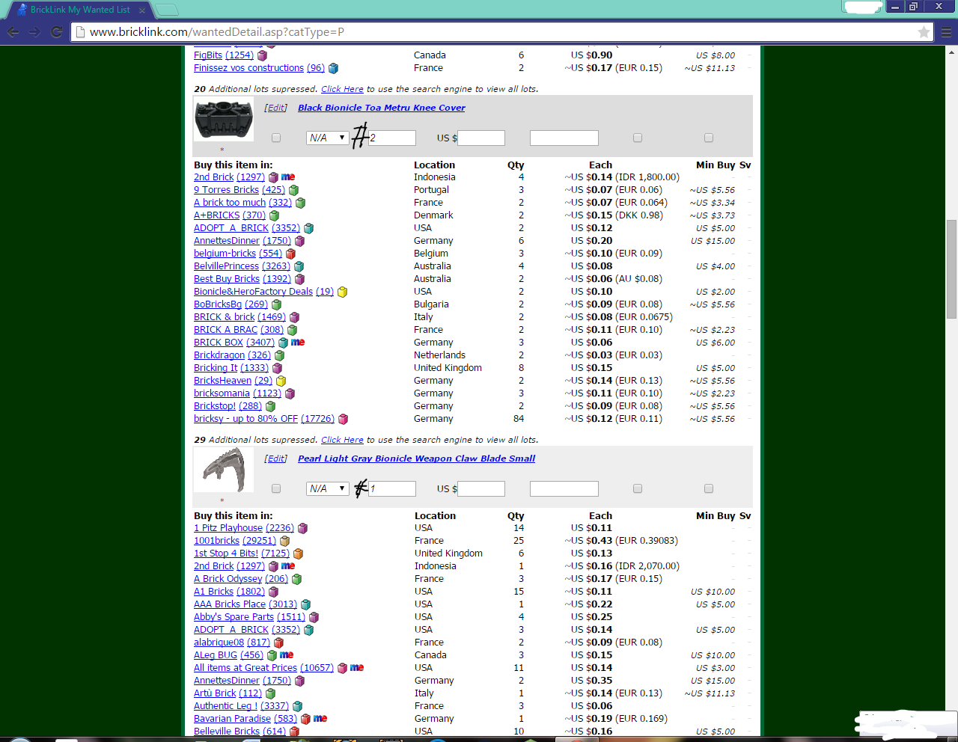958x742 pixels.
Task: Click the yellow cube beside Bionicle&HeroFactory Deals
Action: (x=342, y=292)
